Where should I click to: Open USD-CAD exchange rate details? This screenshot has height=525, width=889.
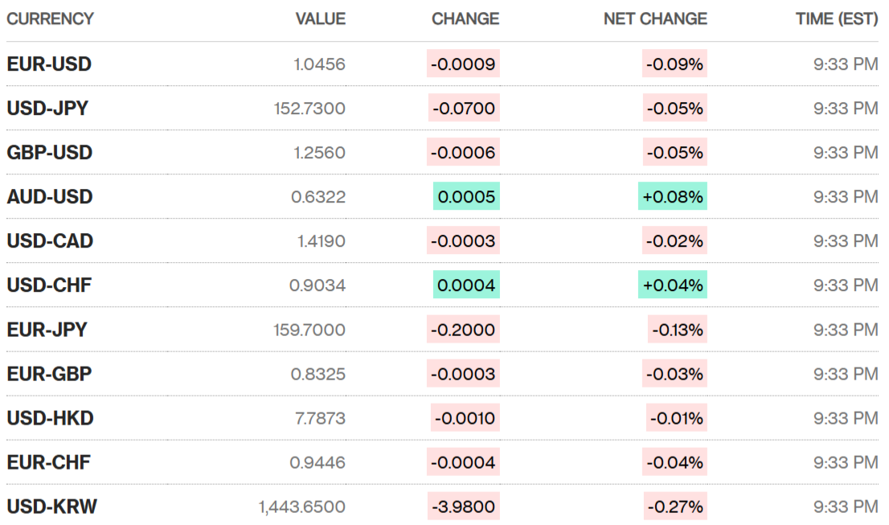point(50,241)
